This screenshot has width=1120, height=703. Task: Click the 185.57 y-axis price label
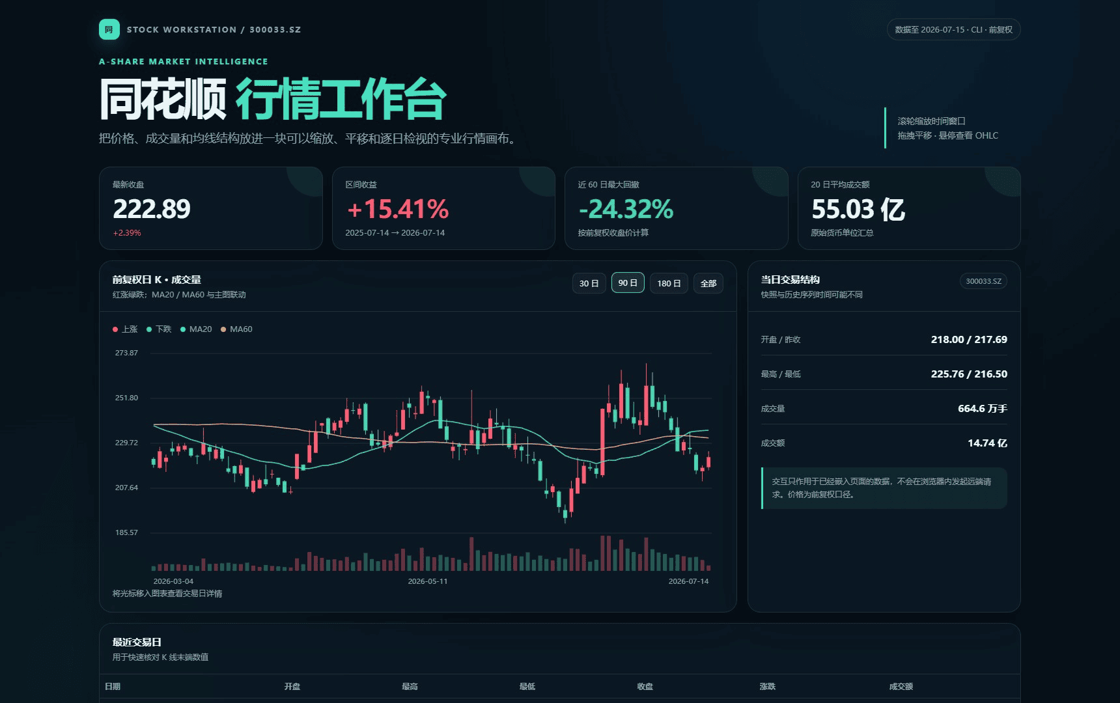(x=126, y=532)
